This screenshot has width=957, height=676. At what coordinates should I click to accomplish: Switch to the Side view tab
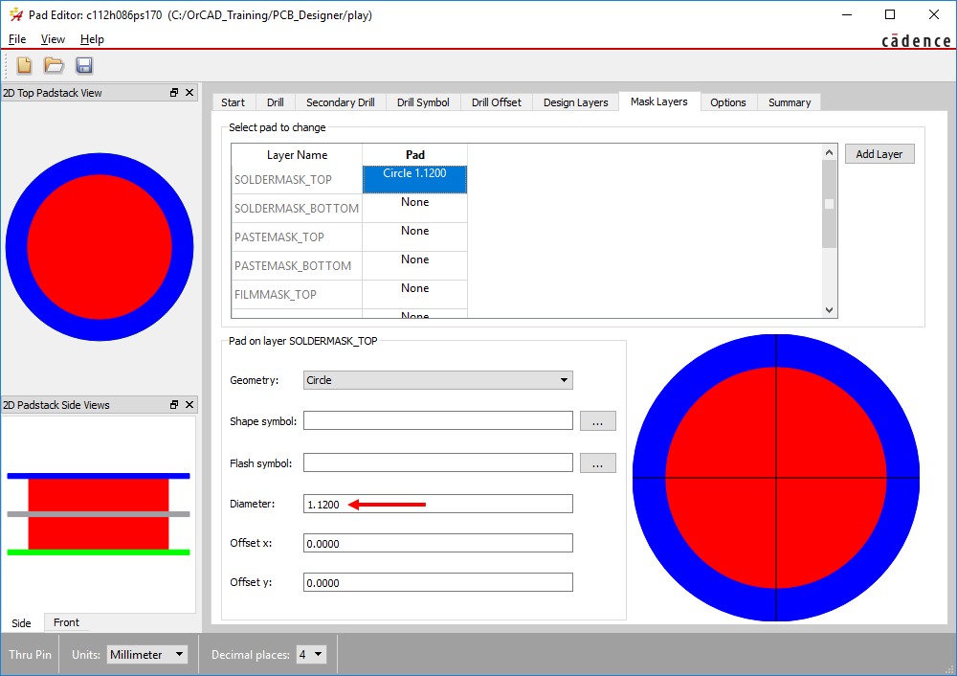(x=21, y=623)
